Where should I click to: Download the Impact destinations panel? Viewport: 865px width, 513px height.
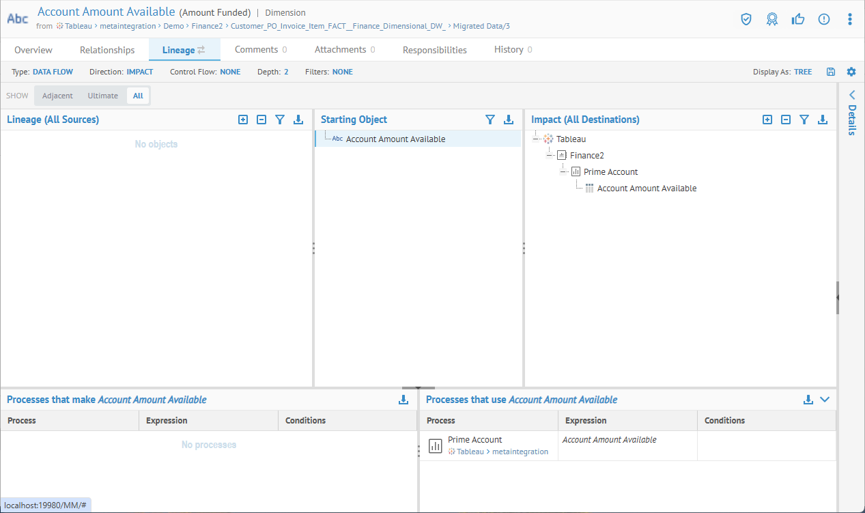tap(823, 120)
